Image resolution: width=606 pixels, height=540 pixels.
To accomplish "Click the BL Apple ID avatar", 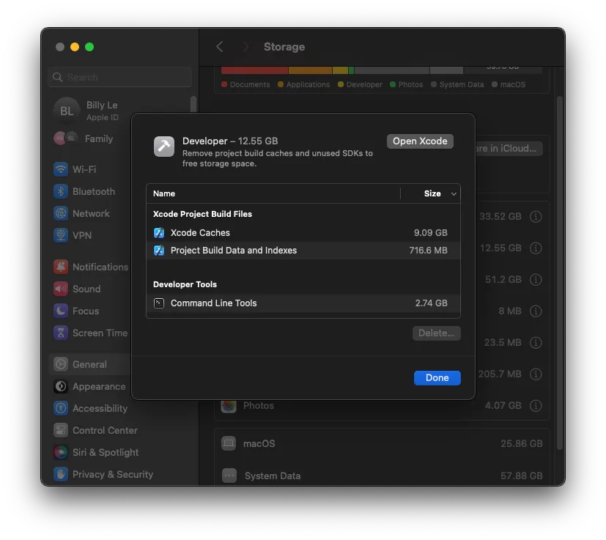I will (67, 111).
